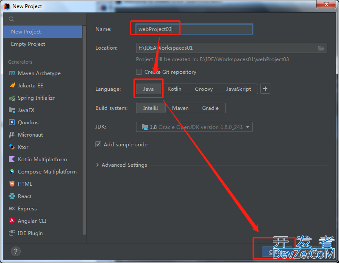Click the Generators section heading
This screenshot has width=339, height=263.
pyautogui.click(x=20, y=62)
